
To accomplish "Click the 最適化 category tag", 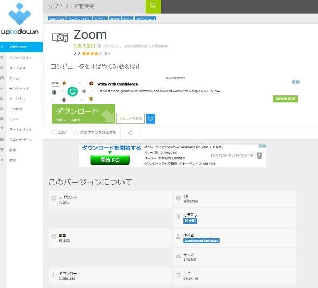I will click(190, 221).
